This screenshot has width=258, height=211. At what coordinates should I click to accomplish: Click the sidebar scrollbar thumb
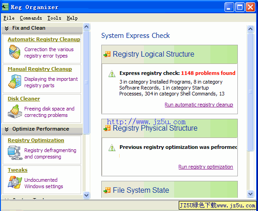click(x=87, y=82)
